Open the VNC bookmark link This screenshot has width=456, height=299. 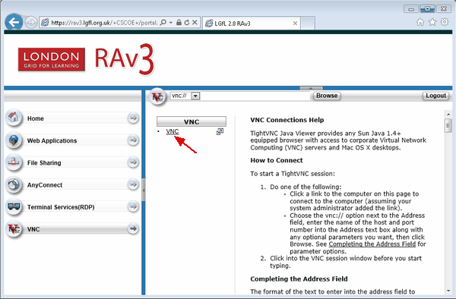(x=173, y=131)
